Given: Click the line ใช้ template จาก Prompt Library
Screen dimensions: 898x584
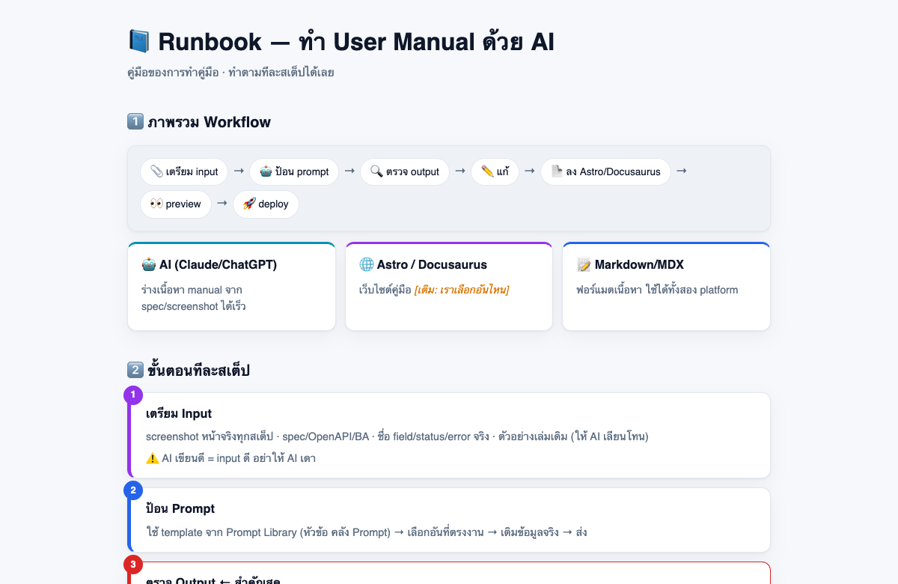Looking at the screenshot, I should pos(367,532).
